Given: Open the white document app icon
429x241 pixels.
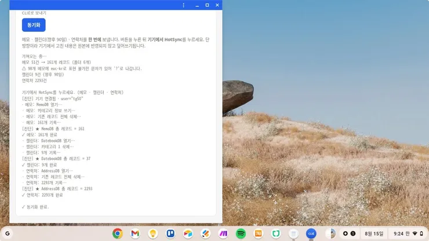Looking at the screenshot, I should [x=293, y=233].
